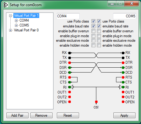Minimize the Setup for com0com window

[112, 4]
